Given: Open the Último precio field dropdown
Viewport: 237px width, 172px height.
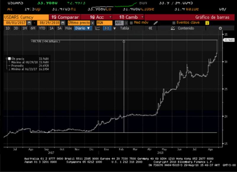Looking at the screenshot, I should click(92, 23).
